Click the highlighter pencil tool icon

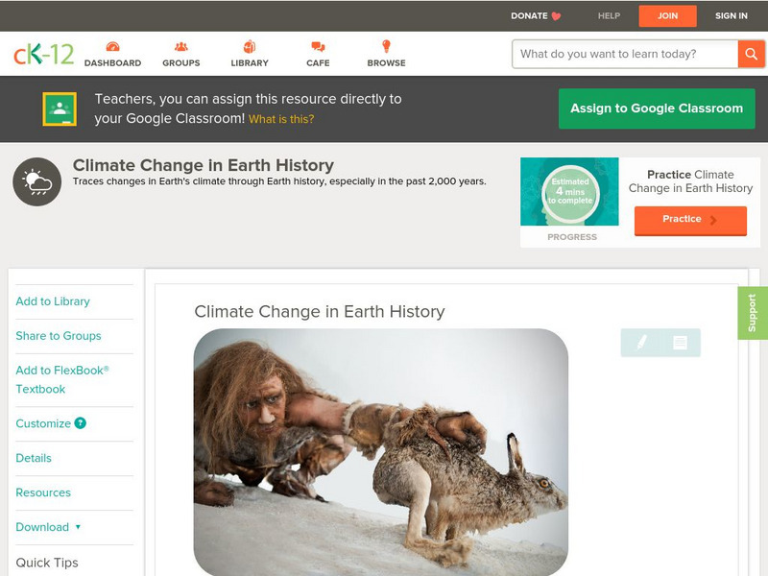641,342
